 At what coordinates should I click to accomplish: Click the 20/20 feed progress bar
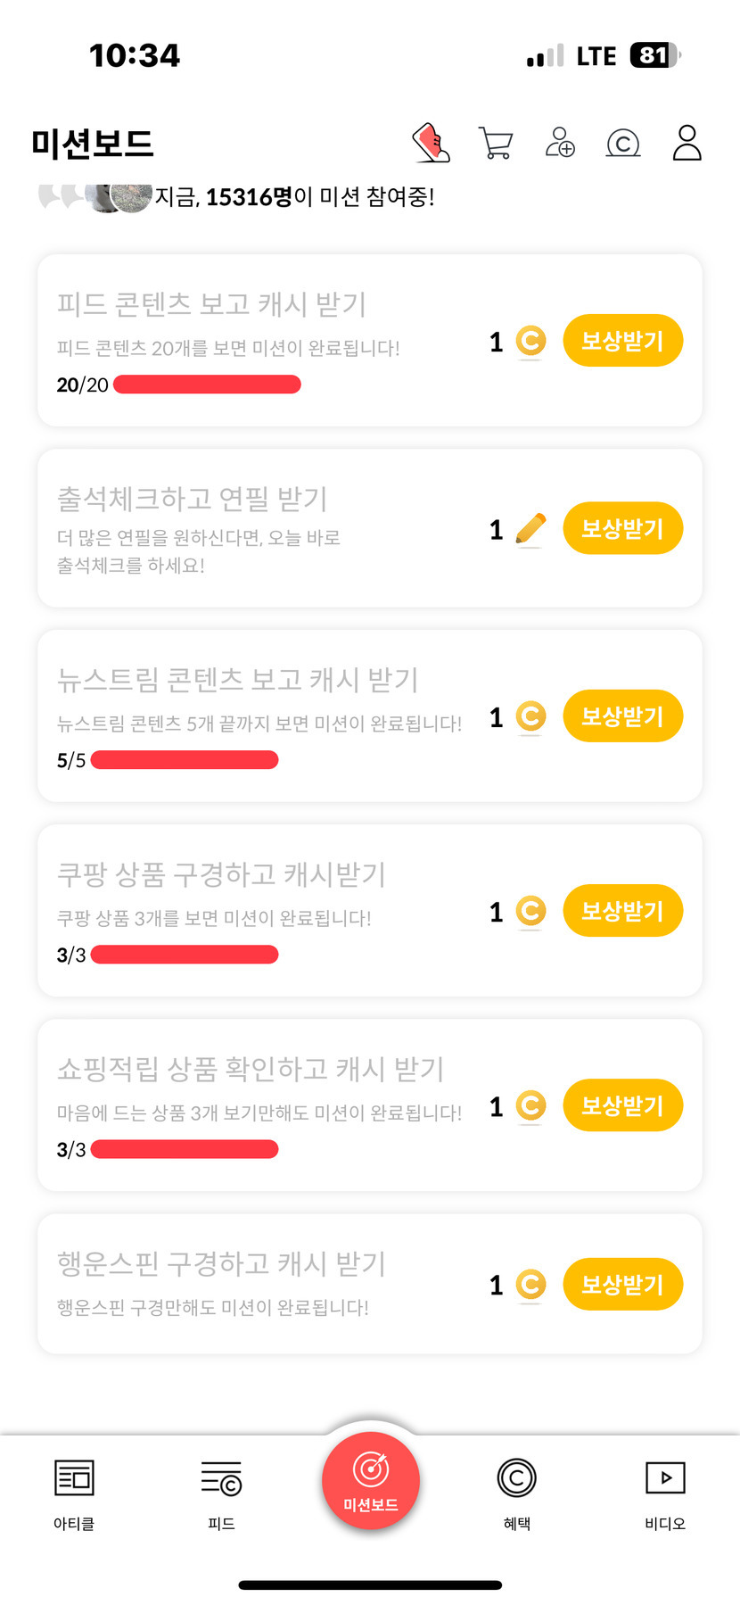click(207, 385)
